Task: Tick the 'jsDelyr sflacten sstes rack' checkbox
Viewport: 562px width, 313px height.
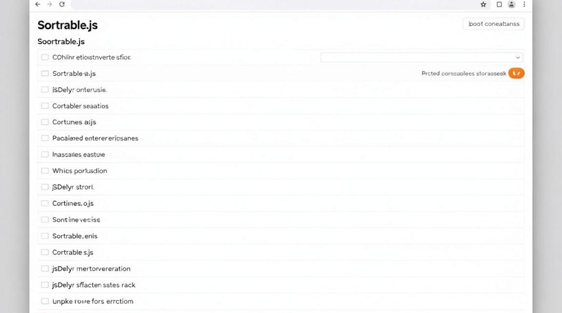Action: click(45, 285)
